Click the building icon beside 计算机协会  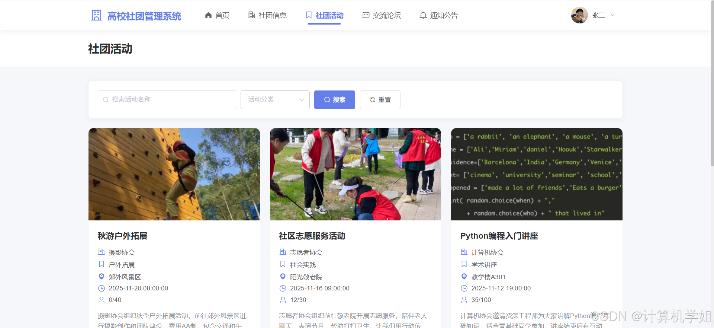[464, 252]
